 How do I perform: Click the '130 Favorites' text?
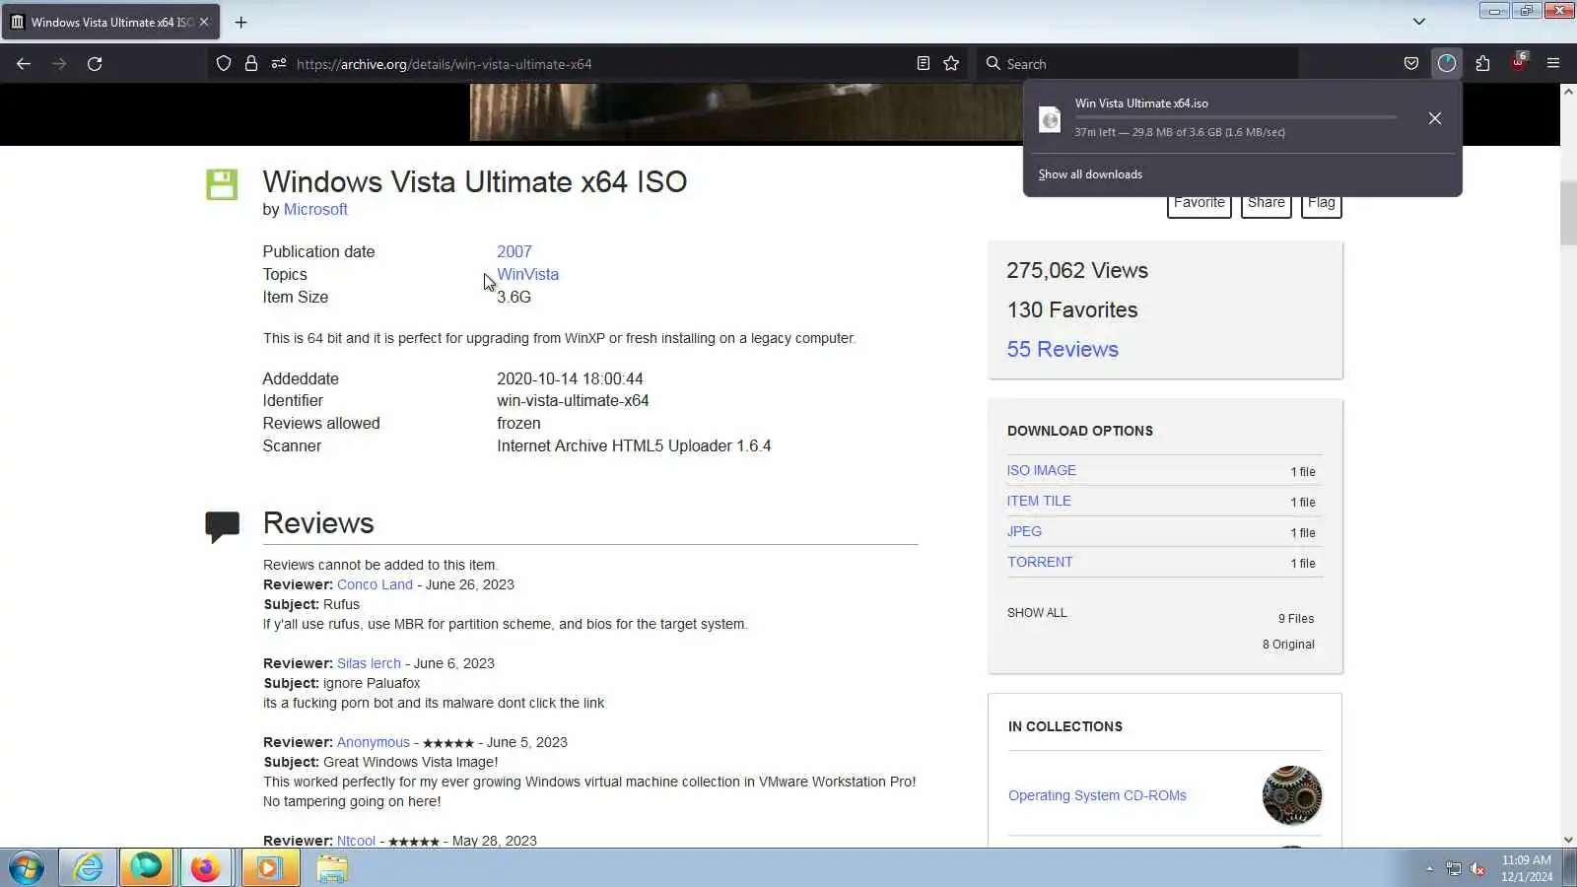[x=1072, y=309]
